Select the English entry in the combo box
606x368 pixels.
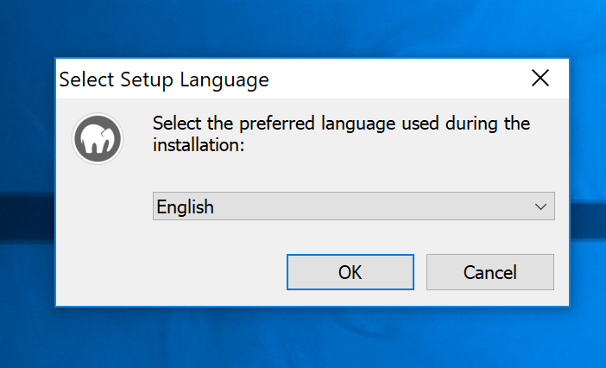tap(186, 207)
